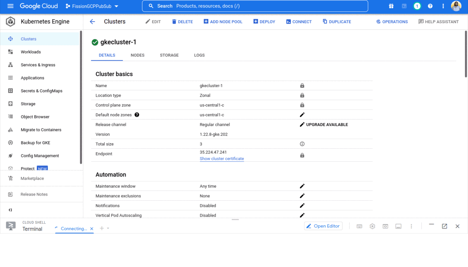This screenshot has width=468, height=267.
Task: Switch to the STORAGE tab
Action: [x=169, y=55]
